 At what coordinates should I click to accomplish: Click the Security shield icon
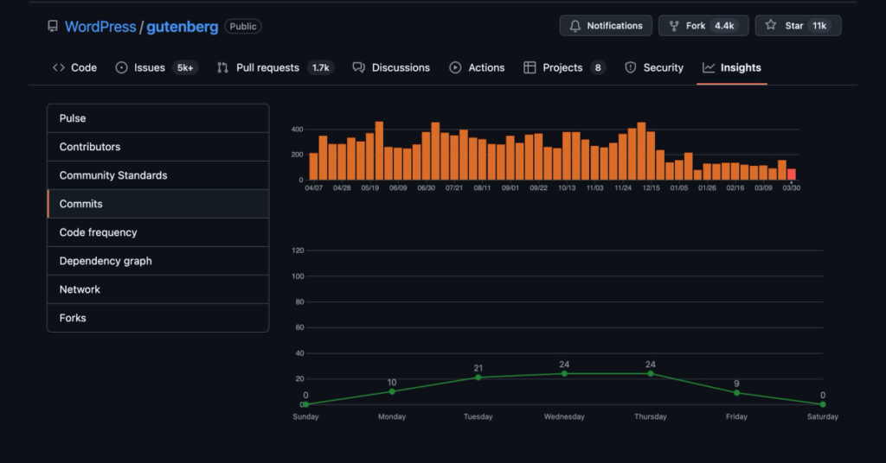[631, 67]
